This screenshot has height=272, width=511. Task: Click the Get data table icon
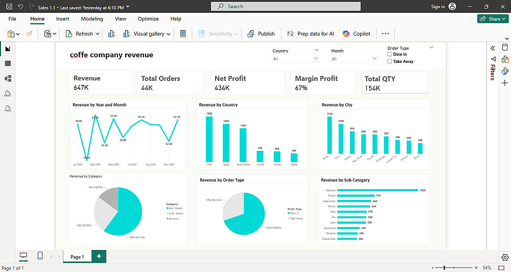[x=48, y=34]
